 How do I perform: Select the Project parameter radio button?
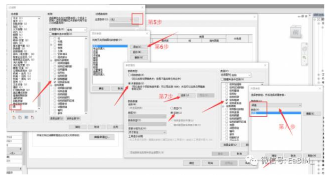pos(129,75)
